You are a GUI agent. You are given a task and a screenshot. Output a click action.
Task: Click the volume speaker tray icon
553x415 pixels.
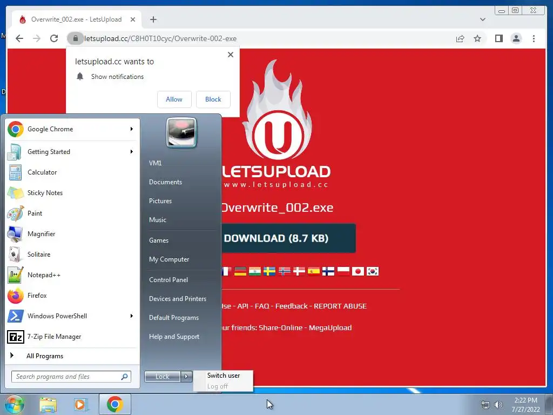click(x=498, y=405)
